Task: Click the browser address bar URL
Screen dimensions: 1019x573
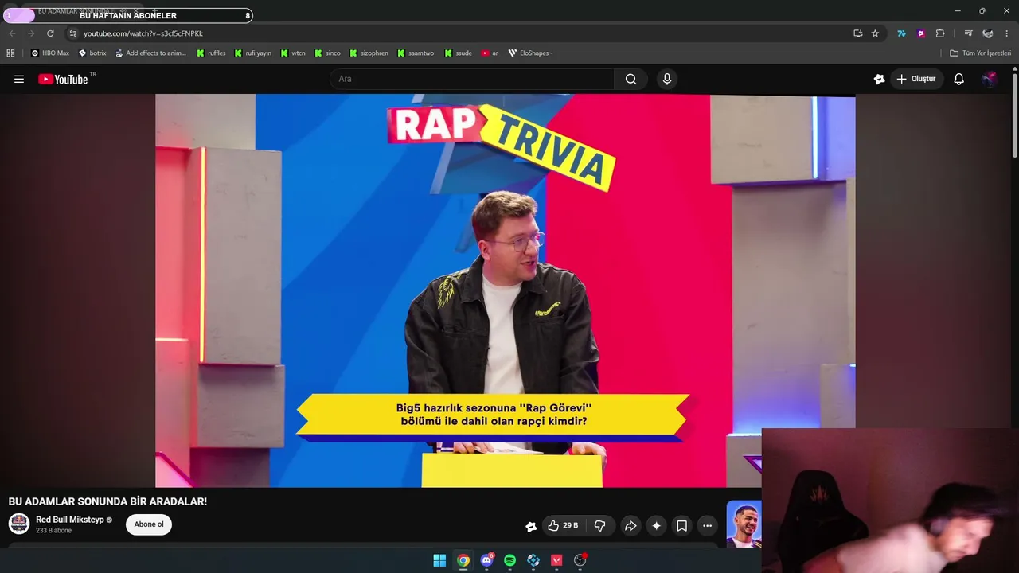Action: [143, 33]
